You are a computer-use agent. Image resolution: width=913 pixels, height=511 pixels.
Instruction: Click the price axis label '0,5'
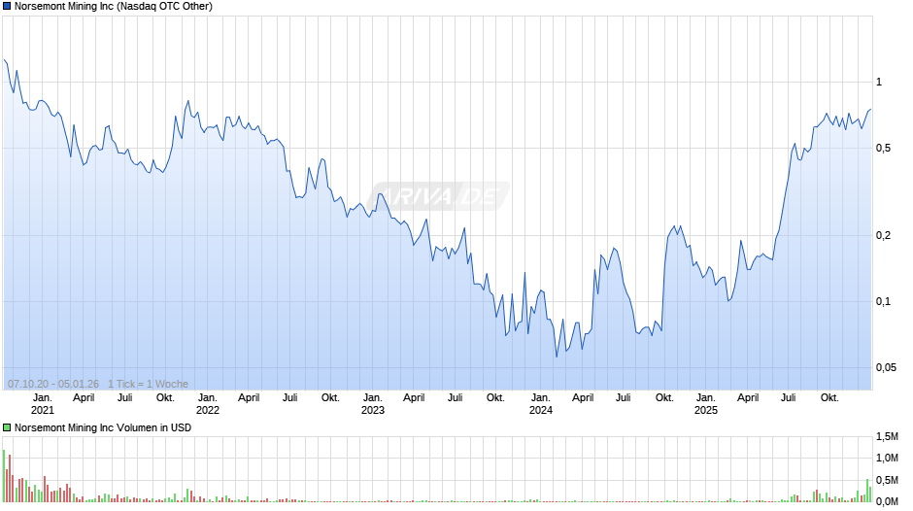pyautogui.click(x=883, y=149)
